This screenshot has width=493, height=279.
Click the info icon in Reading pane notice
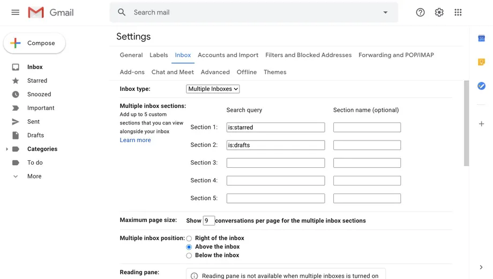click(195, 276)
